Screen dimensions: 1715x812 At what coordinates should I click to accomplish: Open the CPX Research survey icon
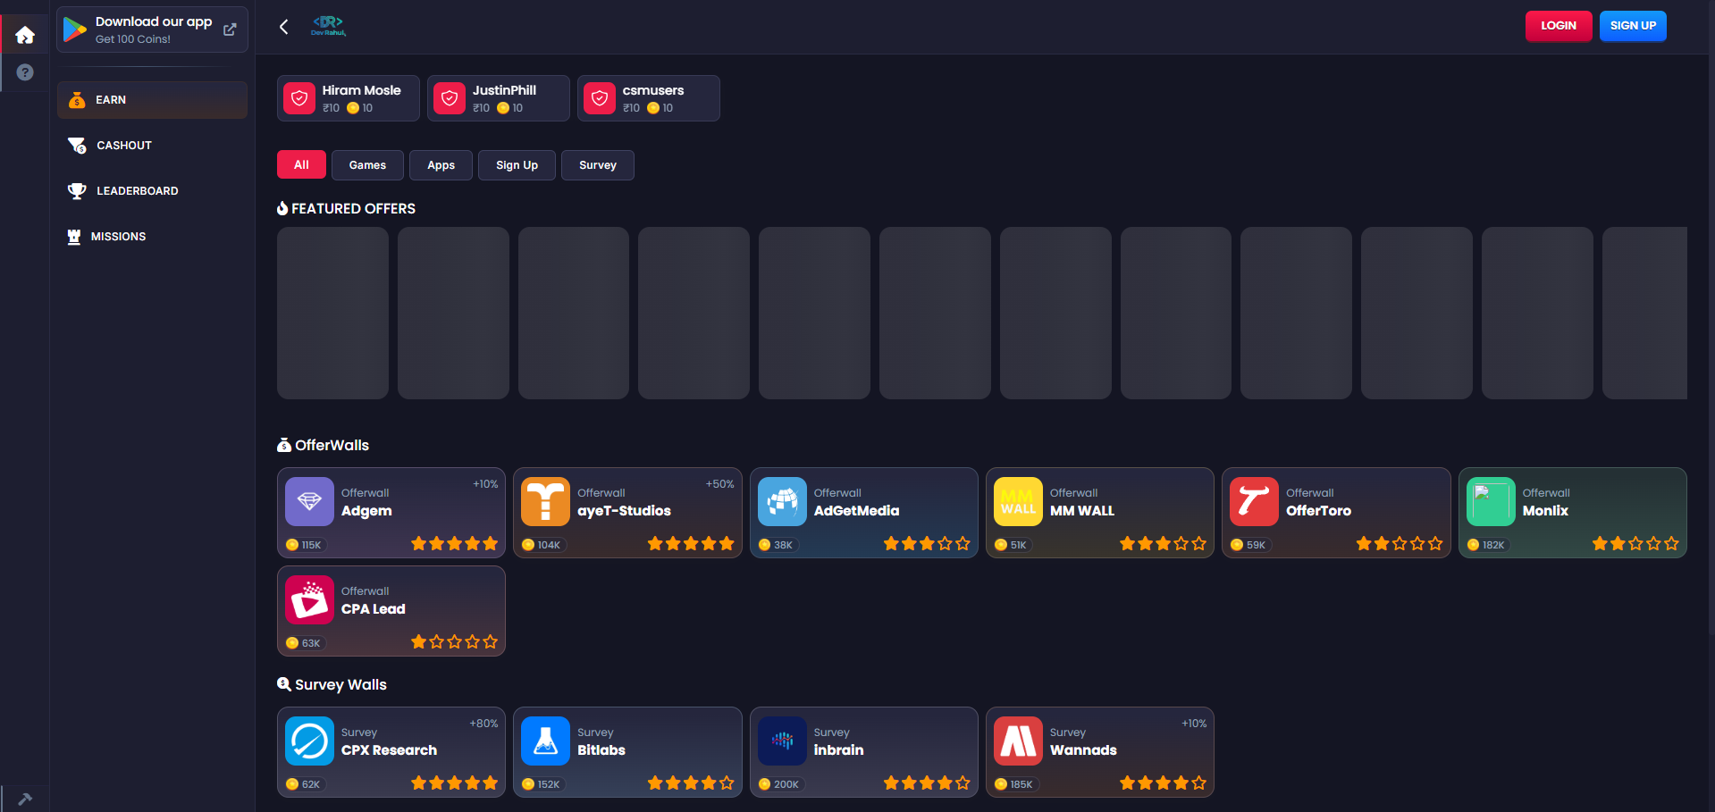[309, 741]
